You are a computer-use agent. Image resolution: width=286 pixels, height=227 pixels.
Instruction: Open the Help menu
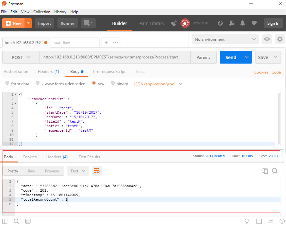74,12
